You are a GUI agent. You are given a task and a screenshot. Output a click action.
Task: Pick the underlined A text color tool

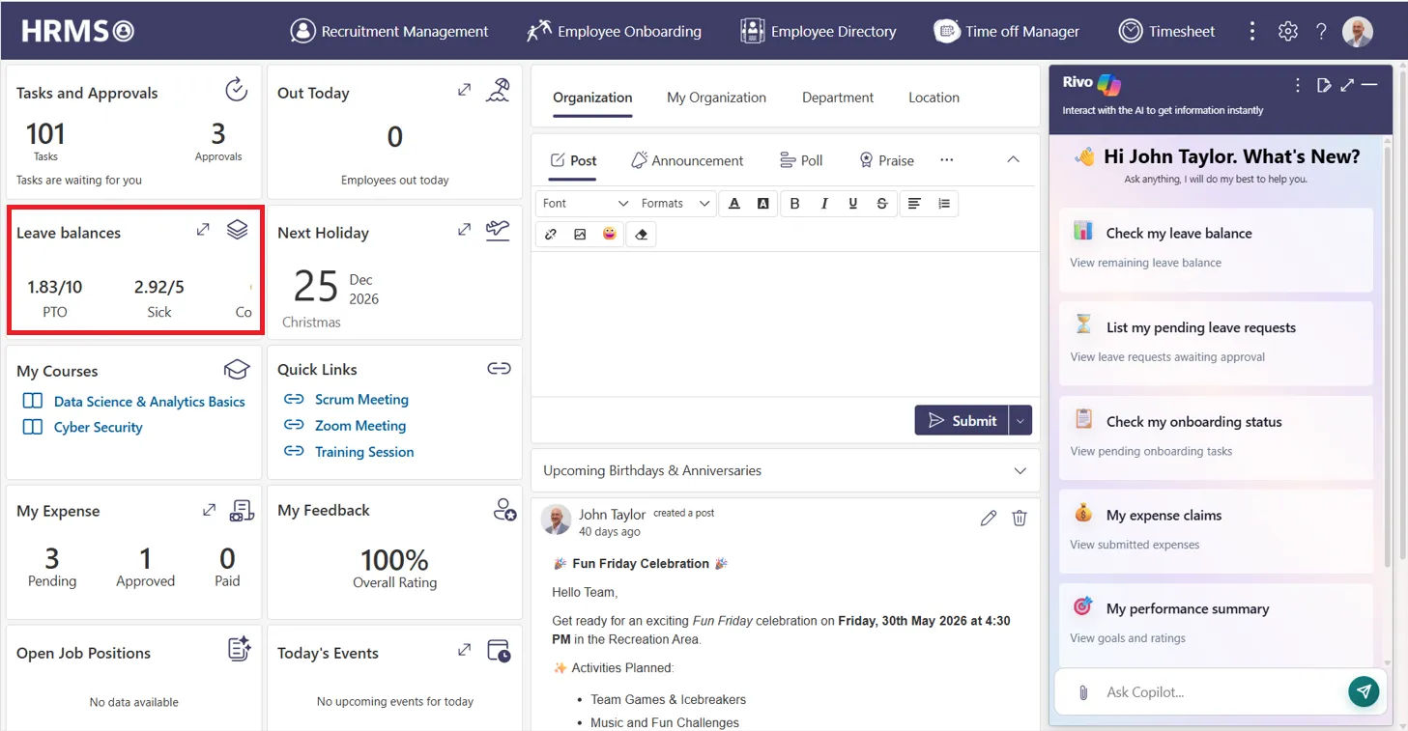(x=734, y=204)
